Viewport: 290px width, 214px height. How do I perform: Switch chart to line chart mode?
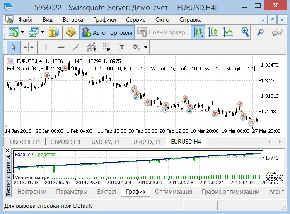click(x=228, y=32)
